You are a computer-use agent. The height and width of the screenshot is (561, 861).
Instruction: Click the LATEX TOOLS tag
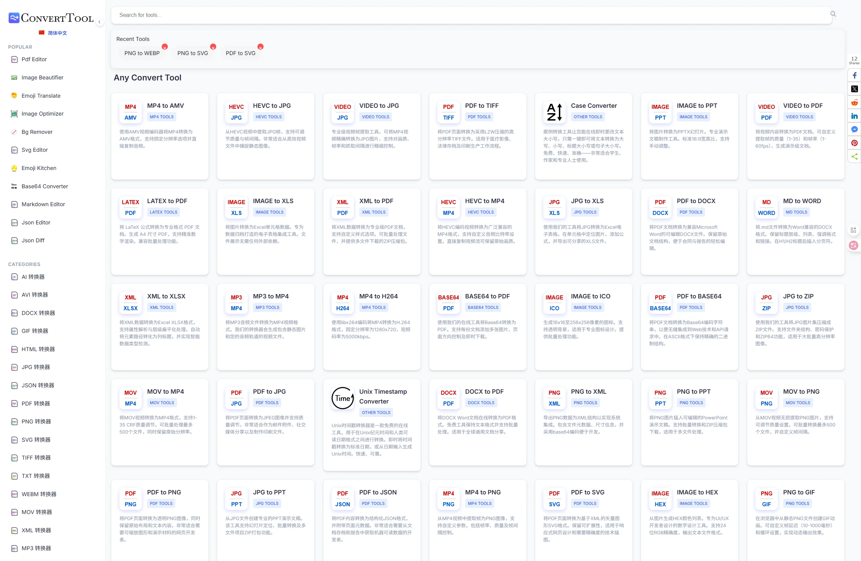point(163,212)
